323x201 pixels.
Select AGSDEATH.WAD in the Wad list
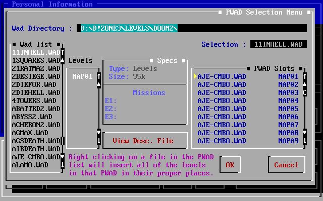point(36,141)
